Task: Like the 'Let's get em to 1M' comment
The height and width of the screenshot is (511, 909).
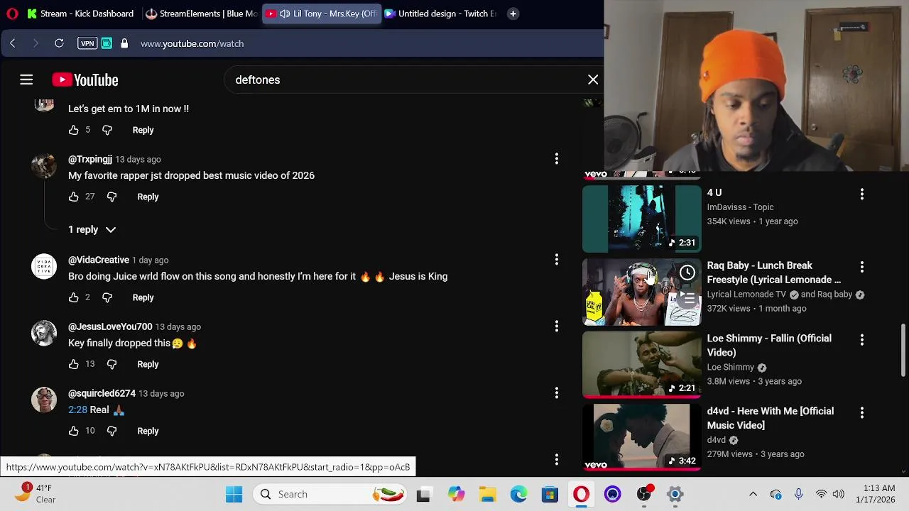Action: pos(74,130)
